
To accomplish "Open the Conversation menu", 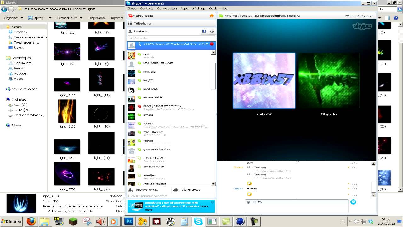I will click(x=167, y=9).
